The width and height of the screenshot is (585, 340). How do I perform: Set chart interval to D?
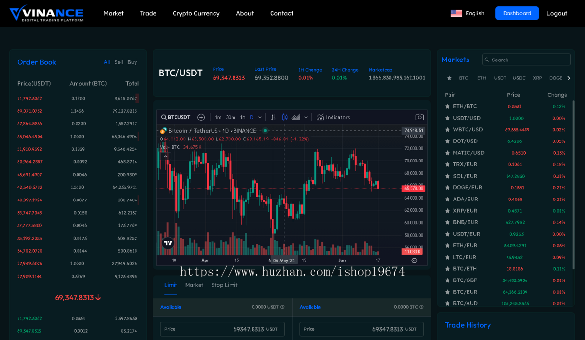[x=252, y=117]
